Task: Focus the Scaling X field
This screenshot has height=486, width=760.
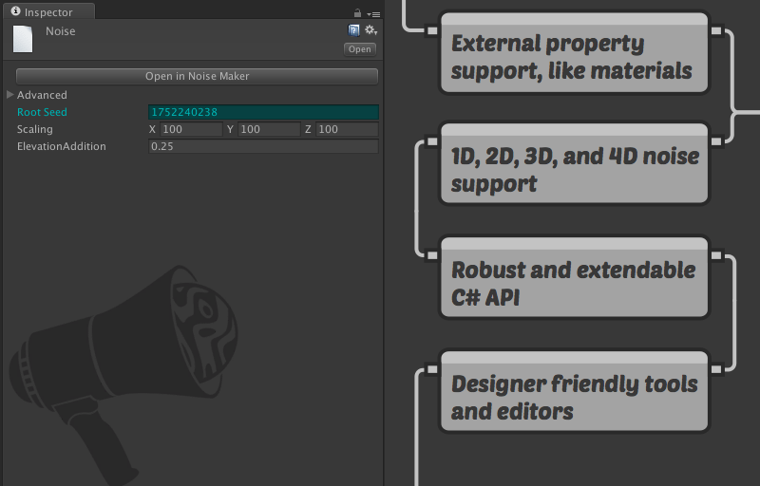Action: tap(190, 129)
